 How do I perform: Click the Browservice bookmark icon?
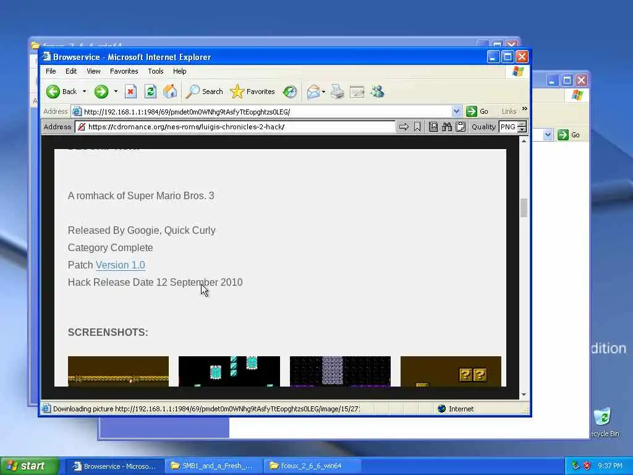point(417,127)
